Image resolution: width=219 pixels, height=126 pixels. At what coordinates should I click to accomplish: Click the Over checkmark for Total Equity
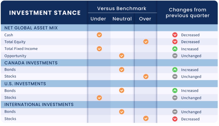(146, 42)
